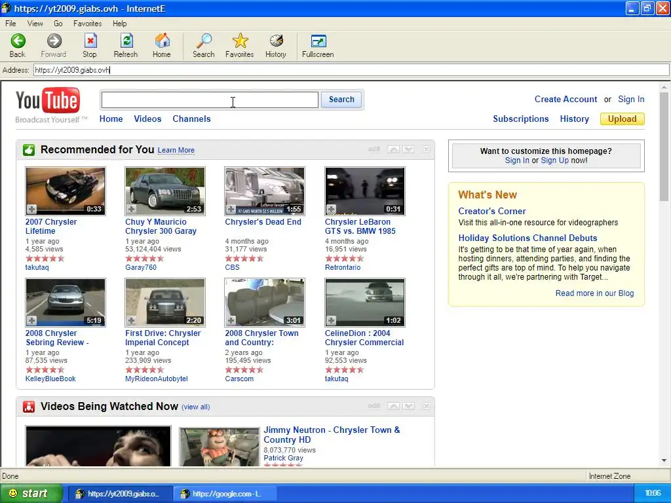Switch to the google.com taskbar window
Viewport: 671px width, 503px height.
click(225, 494)
